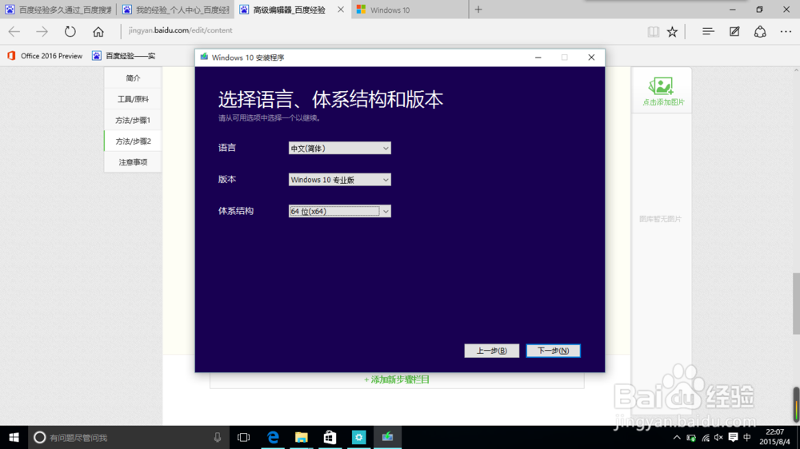Open 百度经验 bookmark in favorites bar
The image size is (800, 449).
coord(124,56)
